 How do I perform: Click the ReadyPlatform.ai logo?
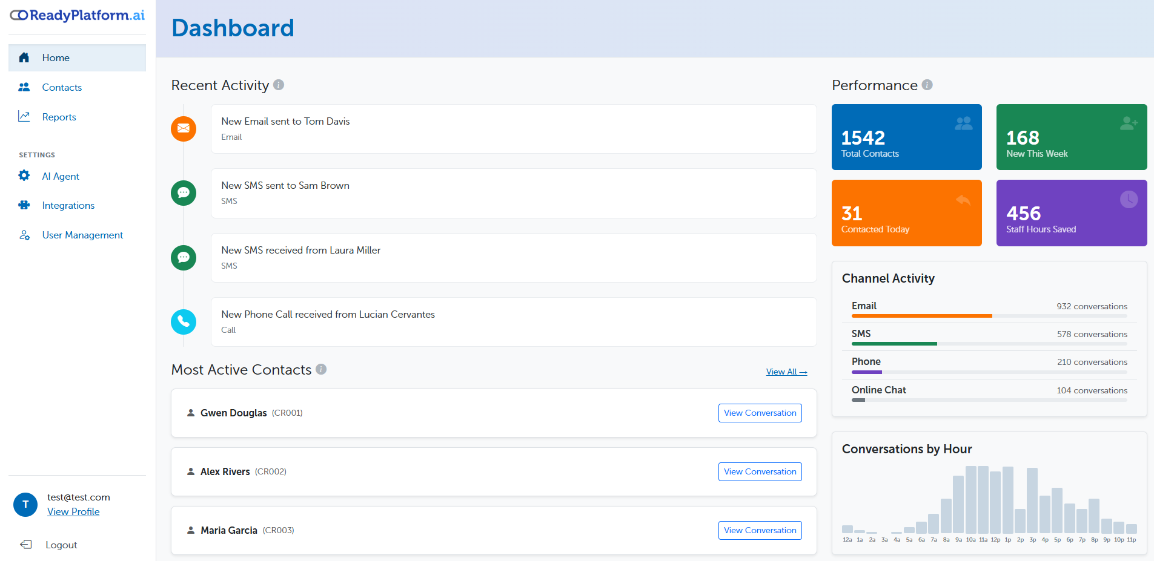76,15
